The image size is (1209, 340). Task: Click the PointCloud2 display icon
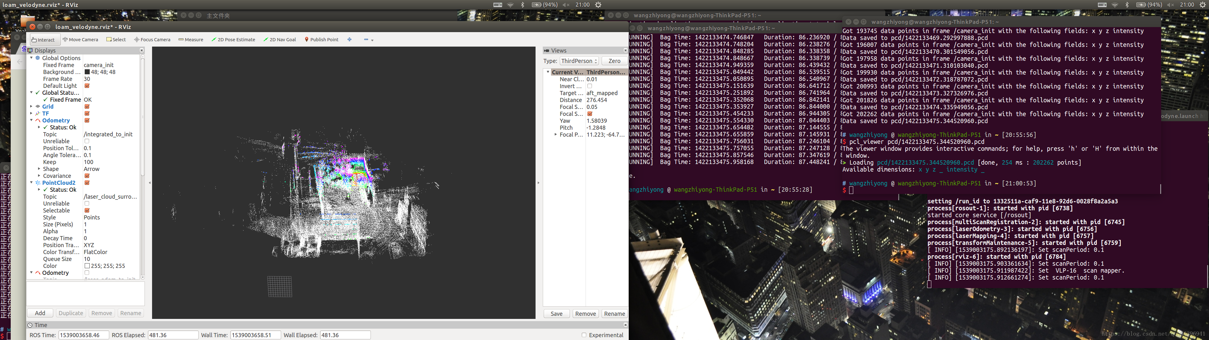click(x=38, y=183)
